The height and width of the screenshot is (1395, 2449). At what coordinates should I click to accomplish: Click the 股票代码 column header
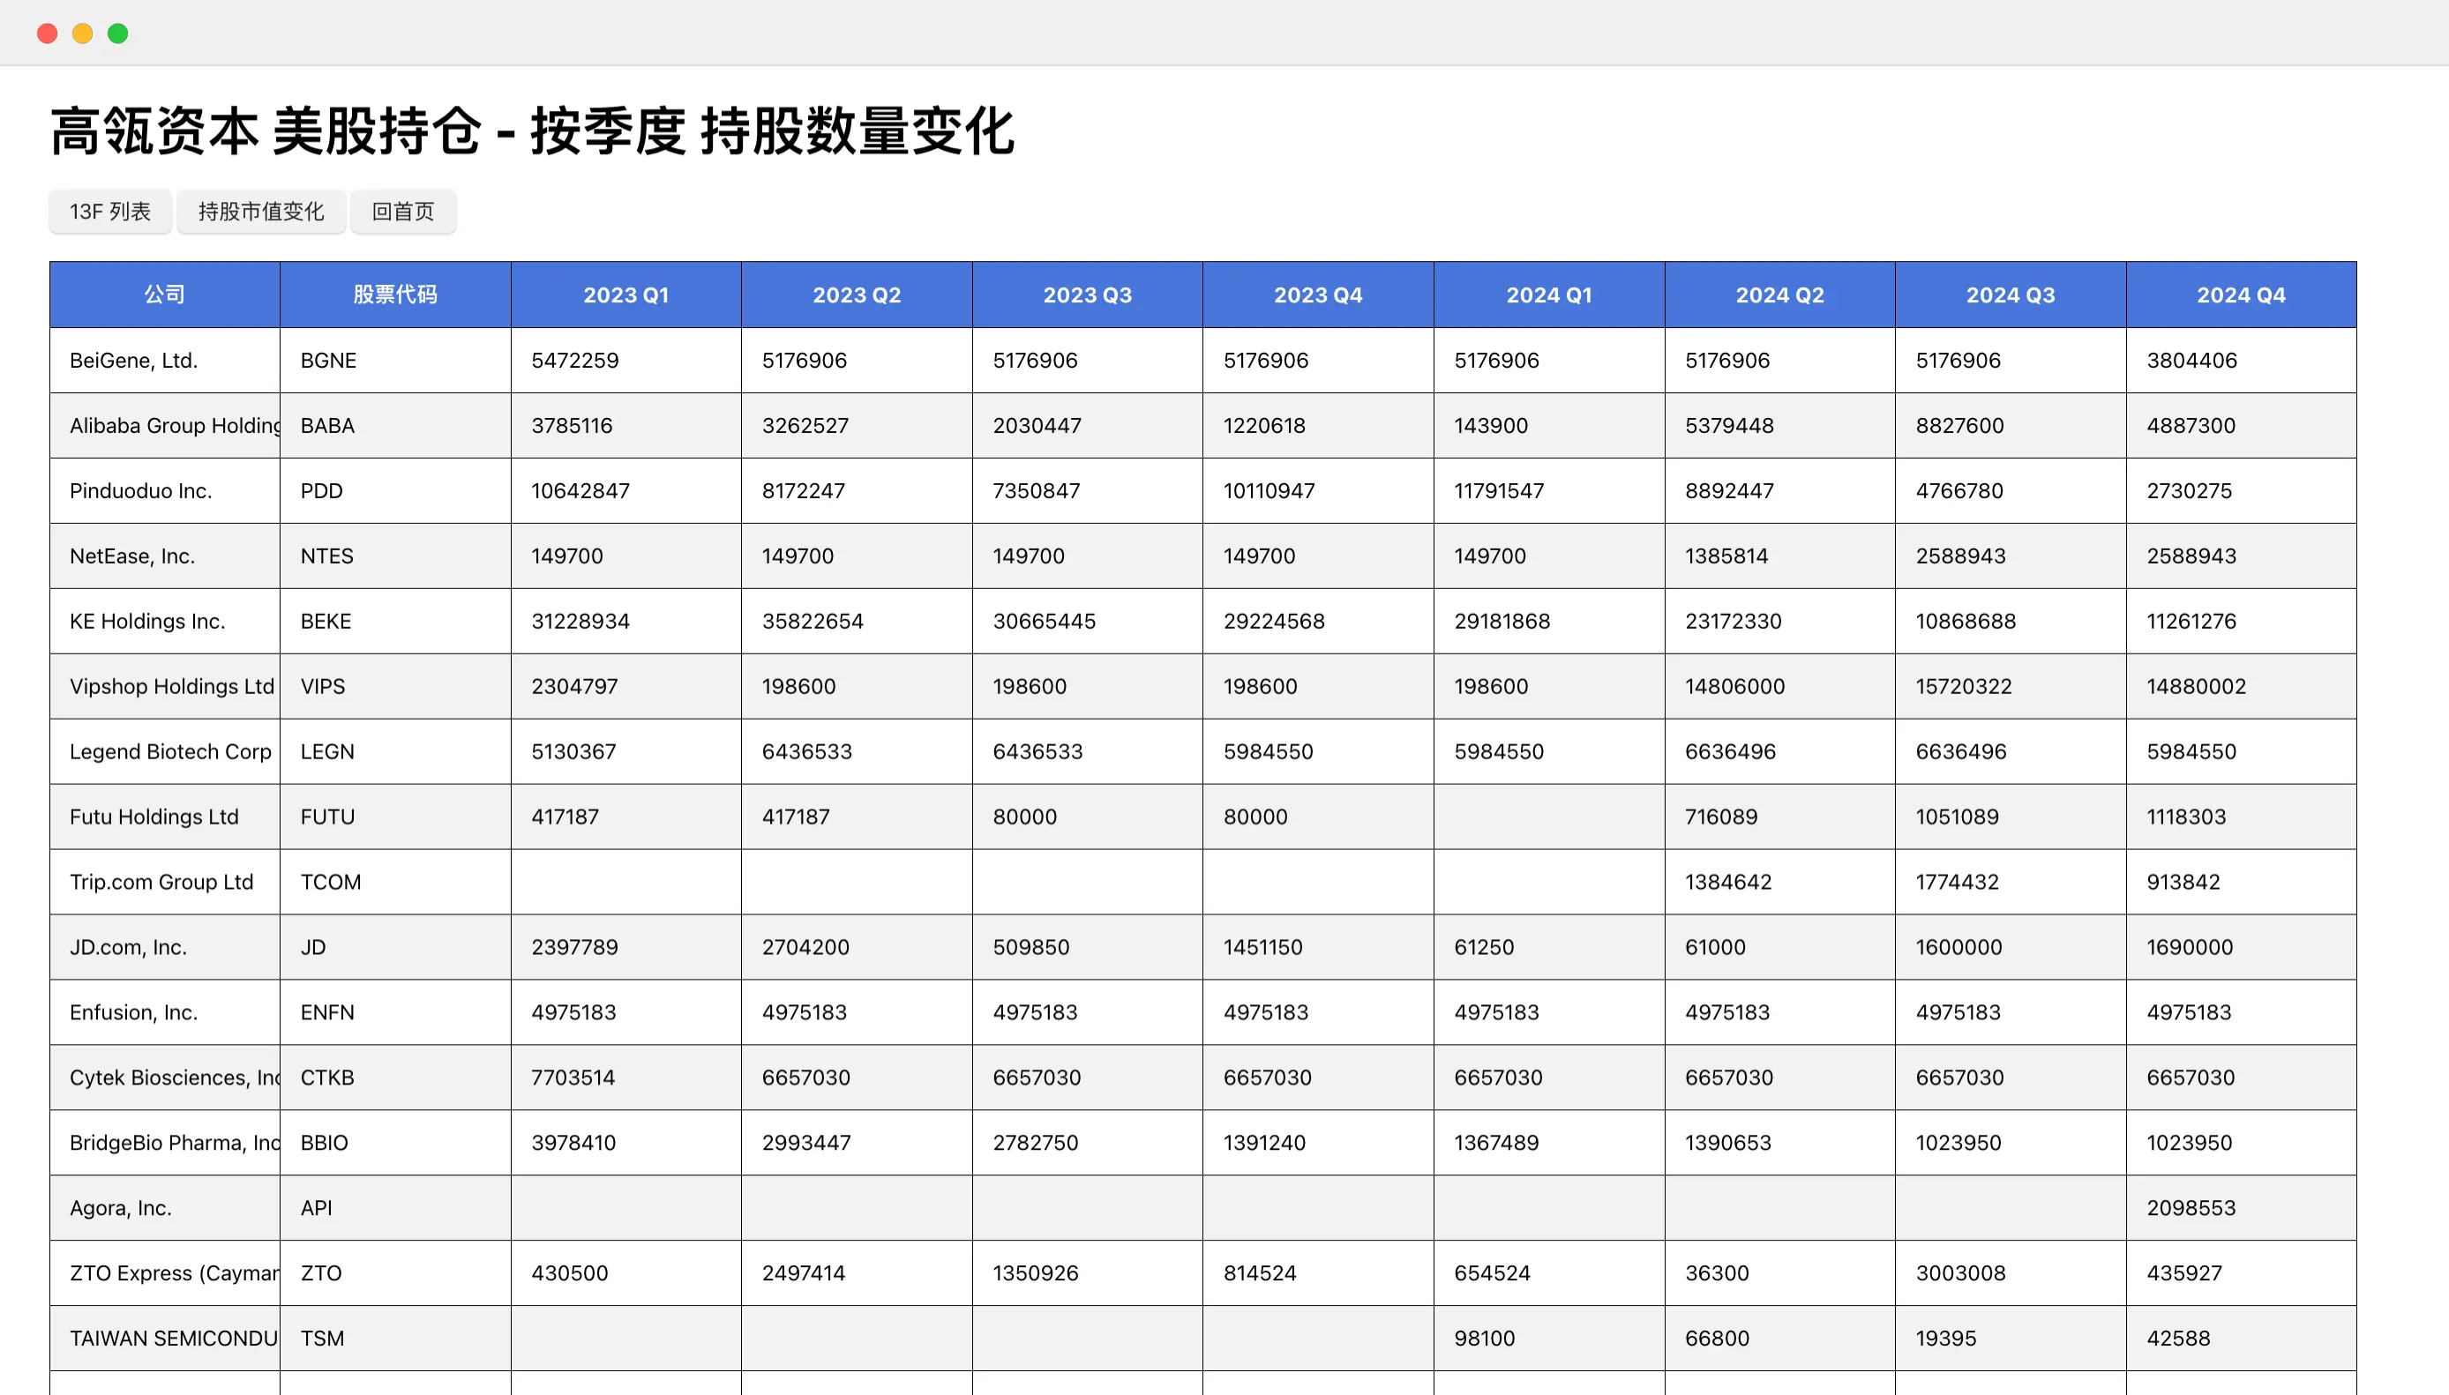click(395, 295)
